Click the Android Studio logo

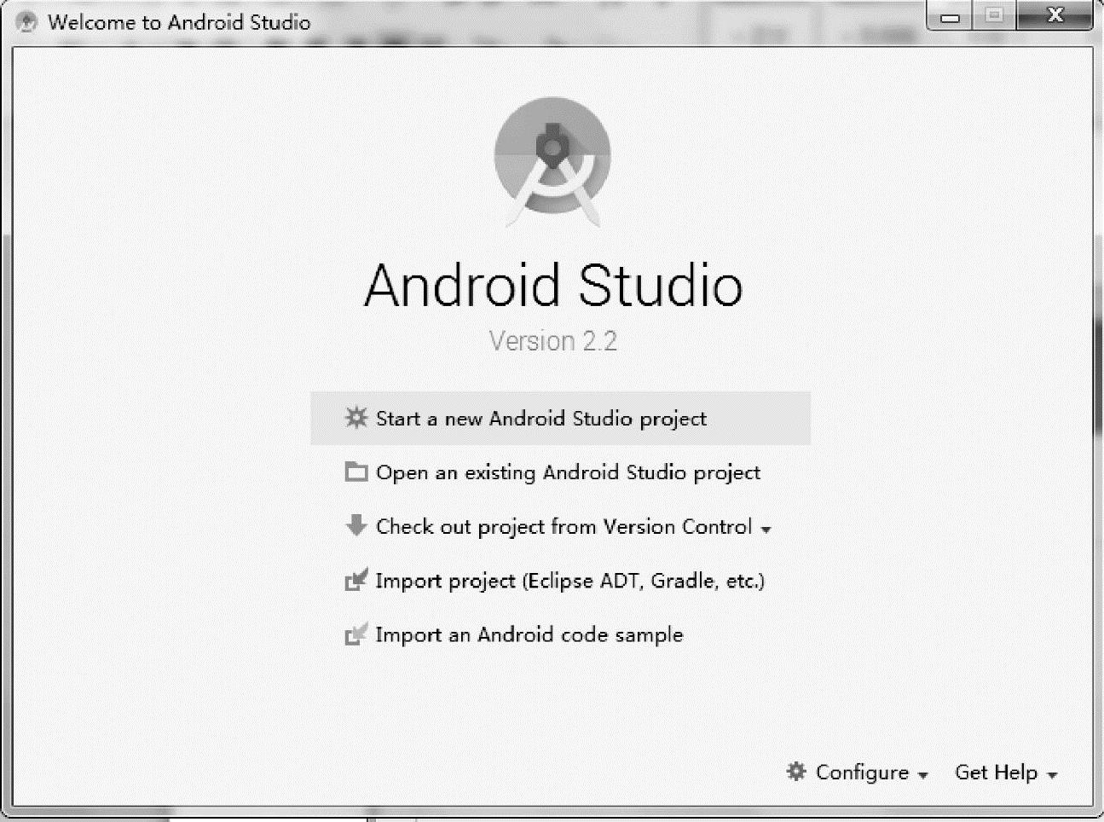(552, 162)
